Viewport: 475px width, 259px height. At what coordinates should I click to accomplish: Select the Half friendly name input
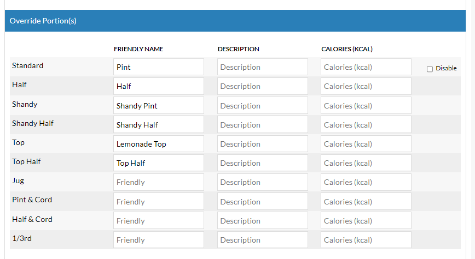158,86
